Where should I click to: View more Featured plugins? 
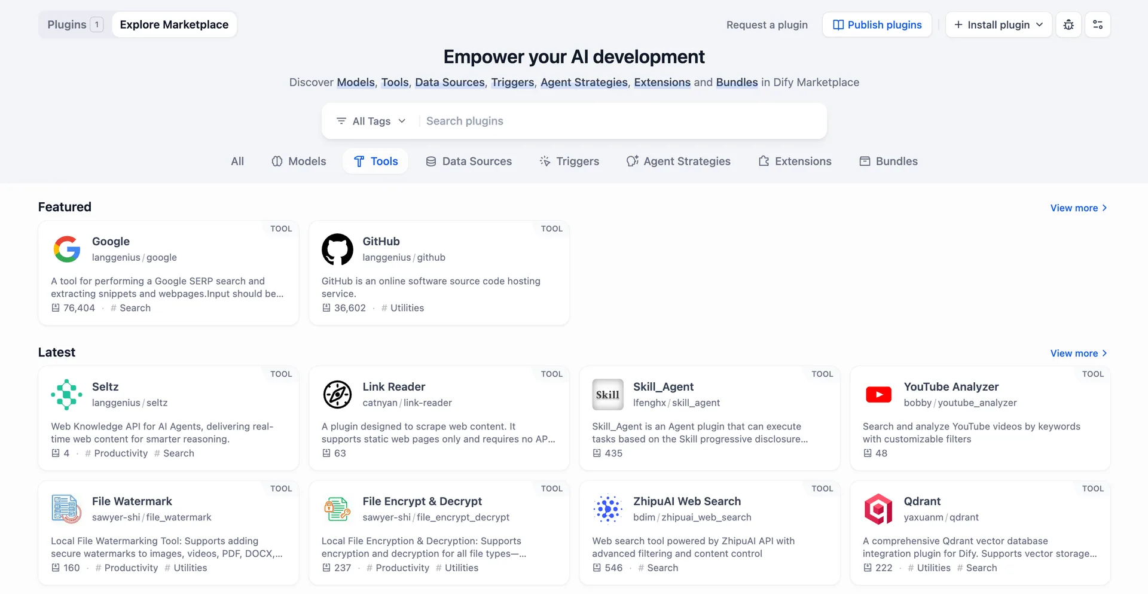(1079, 208)
